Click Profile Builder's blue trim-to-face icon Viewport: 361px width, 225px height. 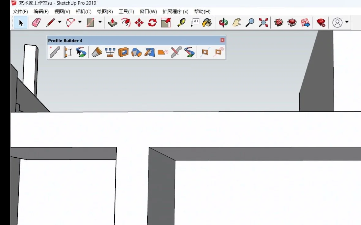pyautogui.click(x=150, y=52)
